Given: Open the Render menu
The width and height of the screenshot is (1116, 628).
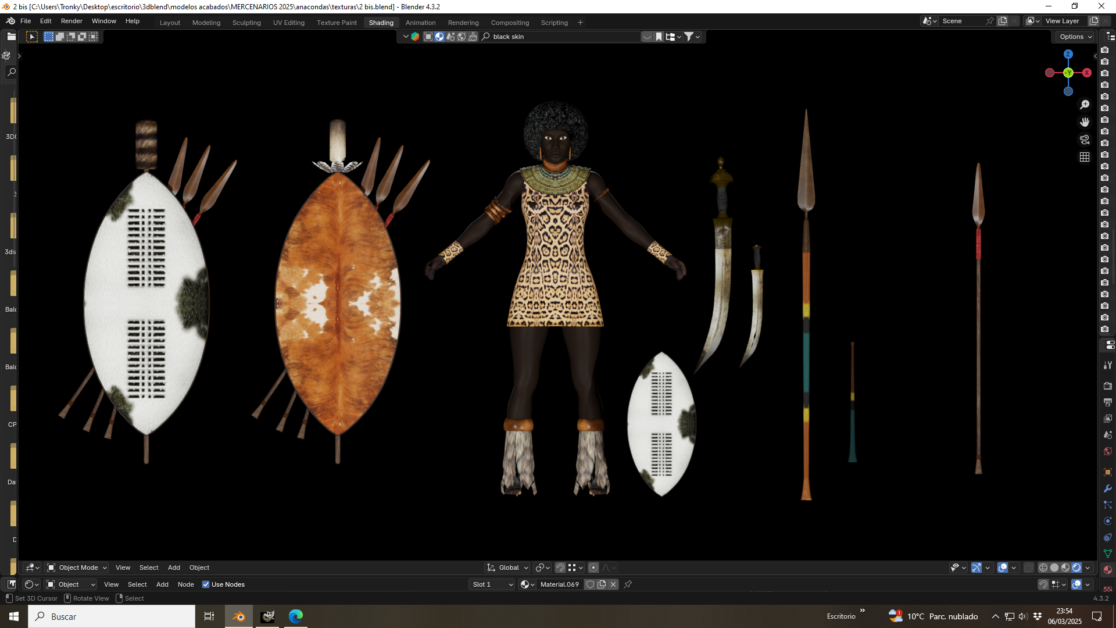Looking at the screenshot, I should [x=71, y=21].
